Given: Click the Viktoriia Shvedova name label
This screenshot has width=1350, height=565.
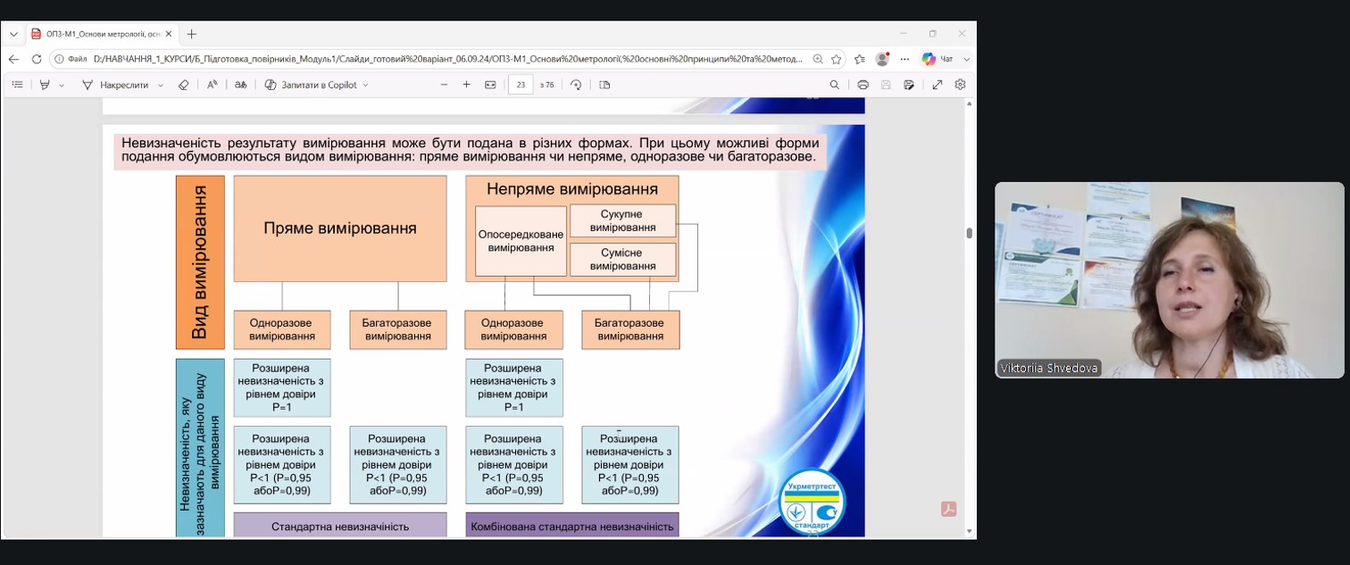Looking at the screenshot, I should point(1049,368).
